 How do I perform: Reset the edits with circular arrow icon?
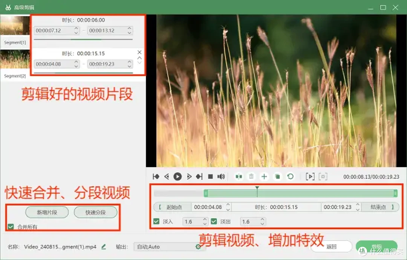tap(291, 176)
